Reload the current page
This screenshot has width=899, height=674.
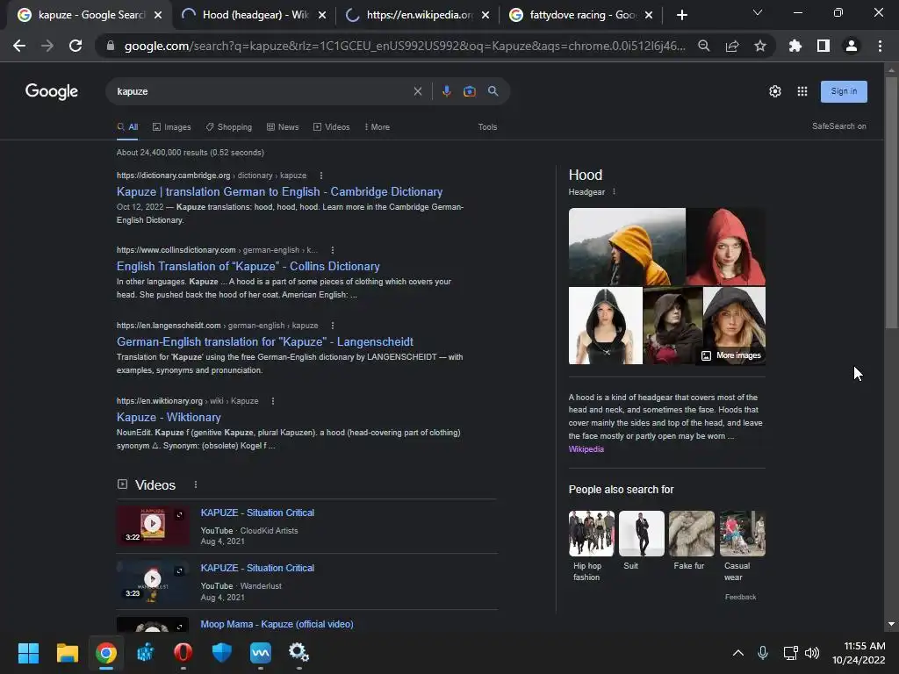coord(76,46)
